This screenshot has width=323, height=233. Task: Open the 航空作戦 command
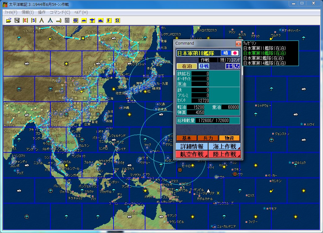(x=192, y=154)
